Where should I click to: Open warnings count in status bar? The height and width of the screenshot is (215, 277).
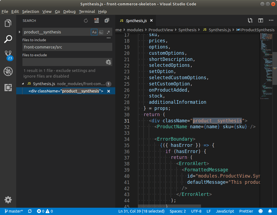49,211
